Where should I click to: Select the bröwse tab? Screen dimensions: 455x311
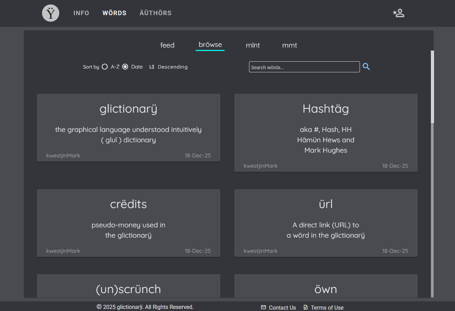210,45
